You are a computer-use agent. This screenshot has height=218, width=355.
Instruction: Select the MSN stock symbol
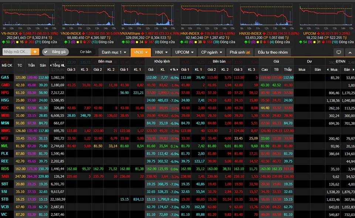point(5,123)
